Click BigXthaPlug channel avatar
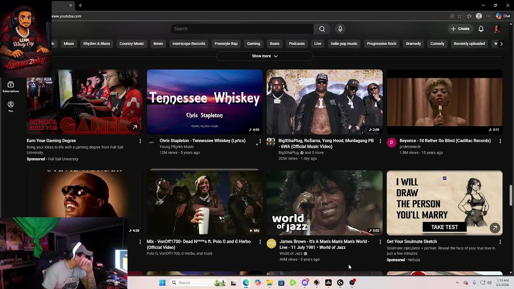 [271, 142]
